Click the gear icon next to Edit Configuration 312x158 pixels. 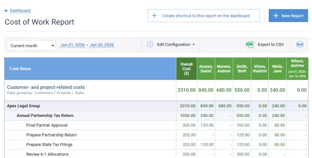pos(150,44)
